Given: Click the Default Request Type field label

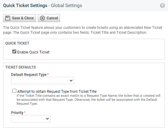Looking at the screenshot, I should coord(29,75).
